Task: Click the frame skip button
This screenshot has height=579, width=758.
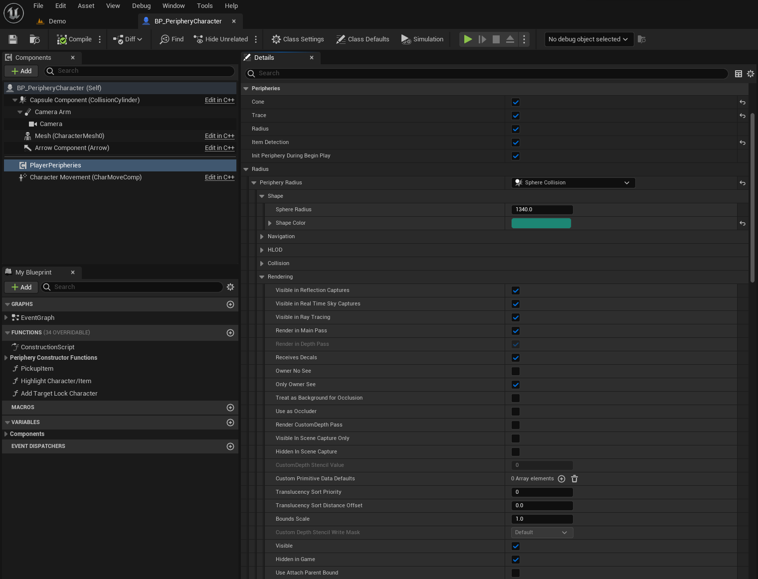Action: pyautogui.click(x=482, y=39)
